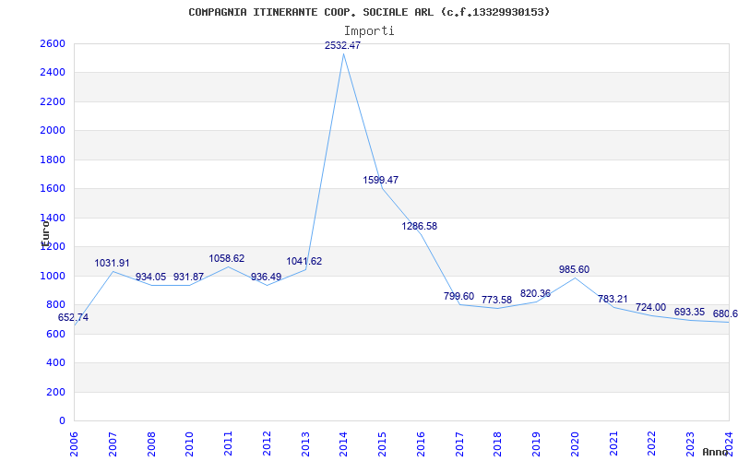Click the x-axis year 2016

(422, 444)
